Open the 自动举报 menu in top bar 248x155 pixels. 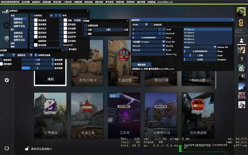click(141, 2)
